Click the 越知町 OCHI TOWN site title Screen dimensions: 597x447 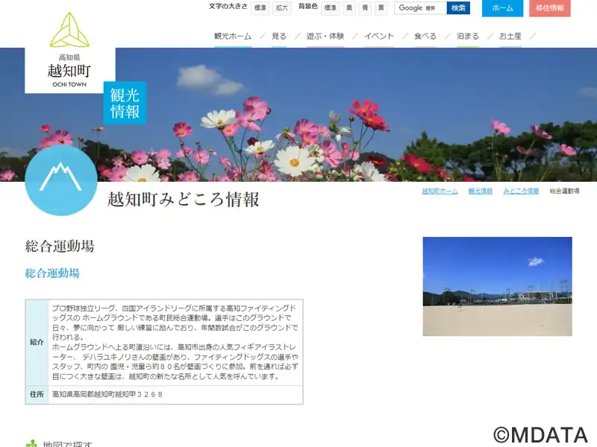tap(69, 71)
